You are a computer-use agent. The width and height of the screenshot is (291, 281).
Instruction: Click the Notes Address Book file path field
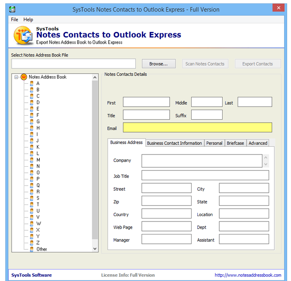coord(74,64)
